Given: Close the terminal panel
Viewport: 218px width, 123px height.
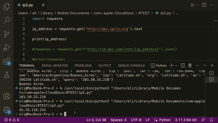Looking at the screenshot, I should [212, 65].
